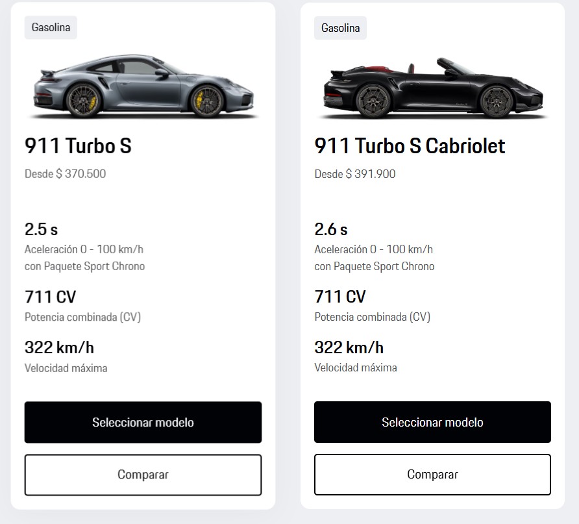Click Seleccionar modelo for 911 Turbo S
579x524 pixels.
tap(143, 422)
